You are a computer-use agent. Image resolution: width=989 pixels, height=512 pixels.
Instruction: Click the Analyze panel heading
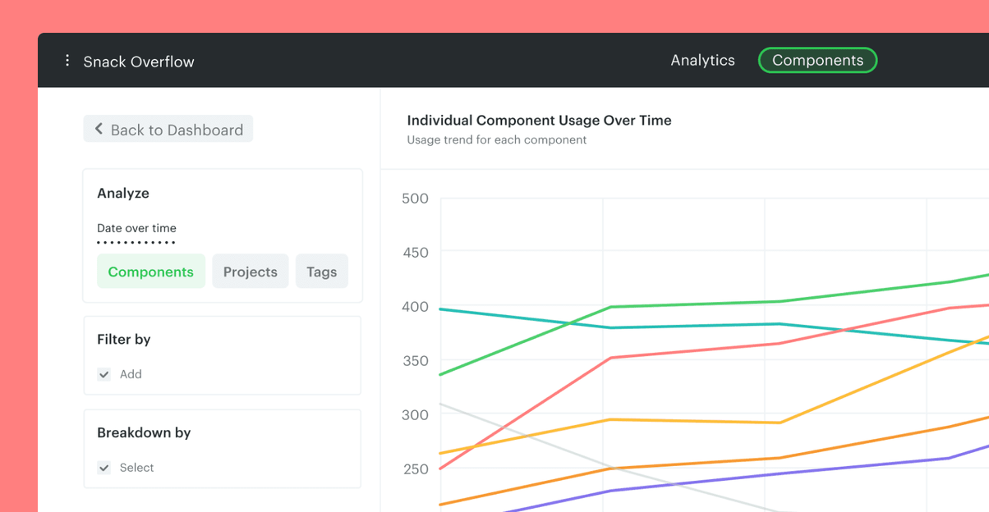coord(123,193)
